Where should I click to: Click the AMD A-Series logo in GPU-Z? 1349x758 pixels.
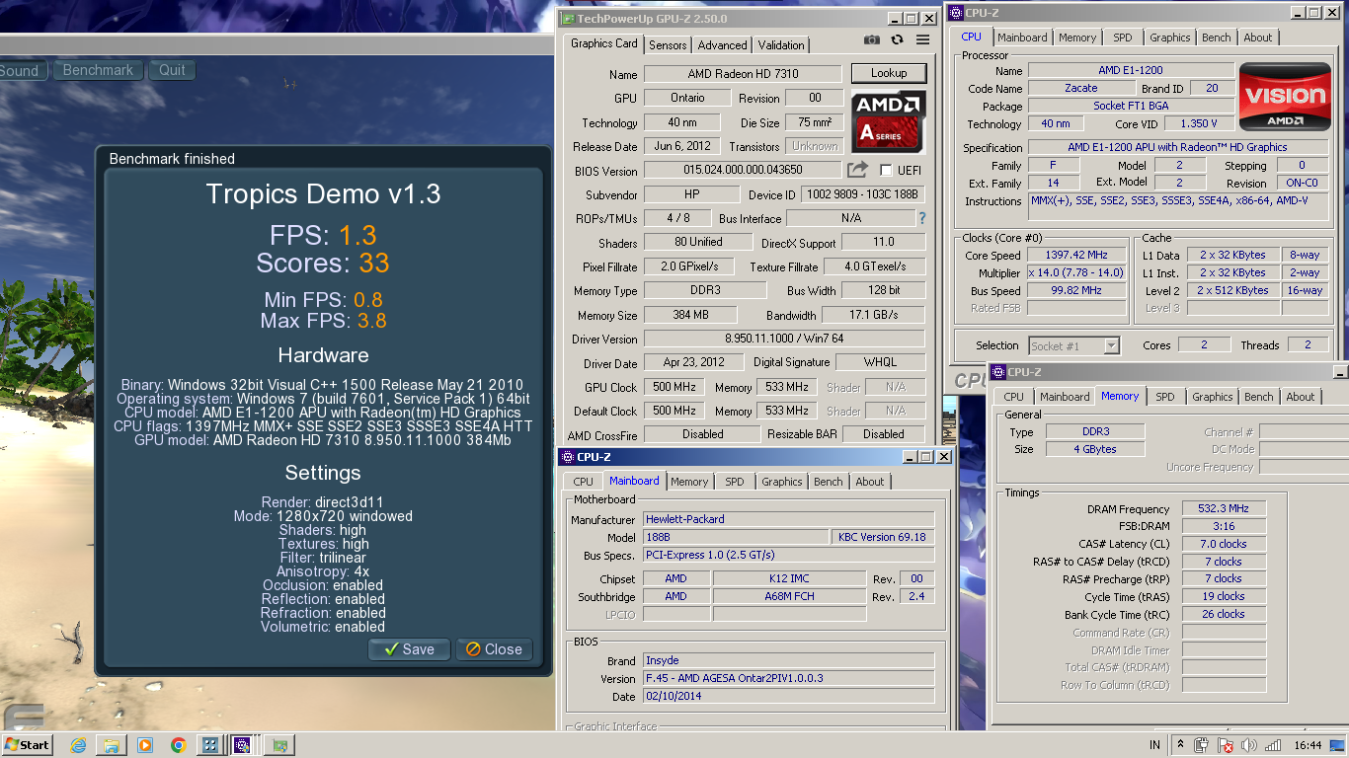[x=889, y=120]
